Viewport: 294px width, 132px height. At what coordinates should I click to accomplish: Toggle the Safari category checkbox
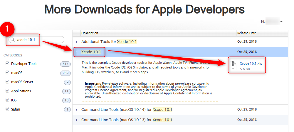coord(7,109)
